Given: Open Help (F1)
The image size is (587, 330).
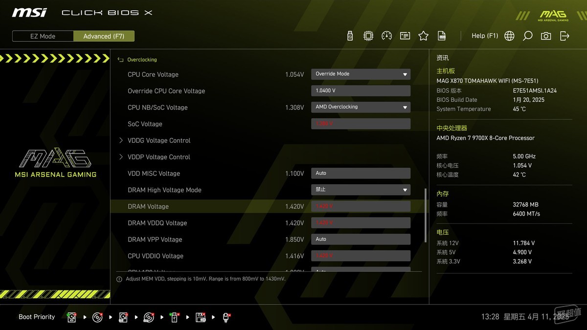Looking at the screenshot, I should tap(484, 36).
